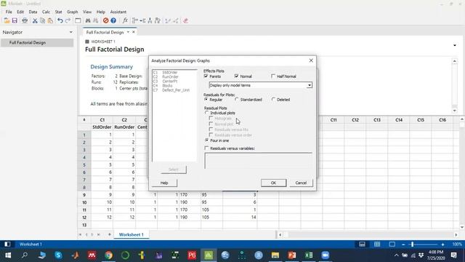Viewport: 465px width, 262px height.
Task: Select the Standardized residuals radio button
Action: (237, 100)
